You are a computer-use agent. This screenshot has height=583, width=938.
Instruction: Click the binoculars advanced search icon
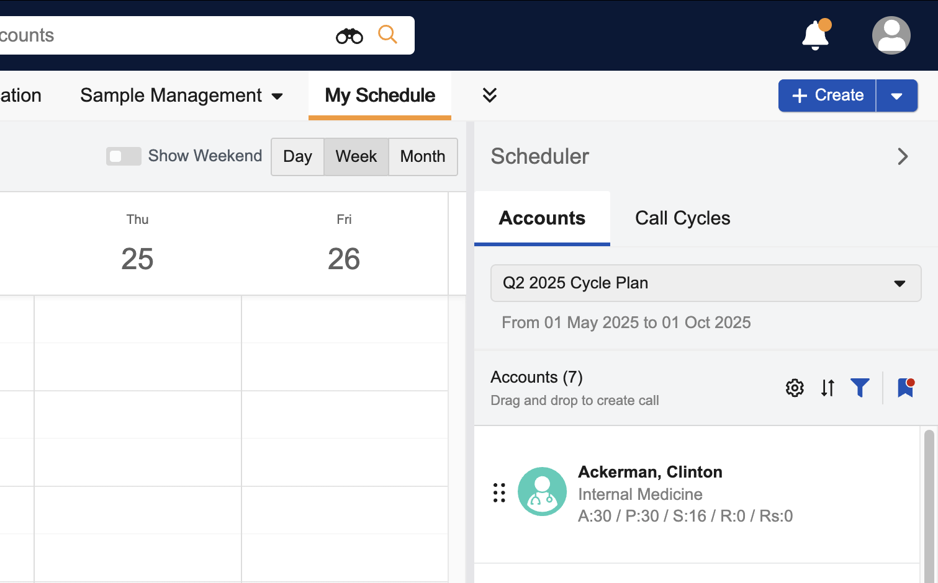click(349, 36)
